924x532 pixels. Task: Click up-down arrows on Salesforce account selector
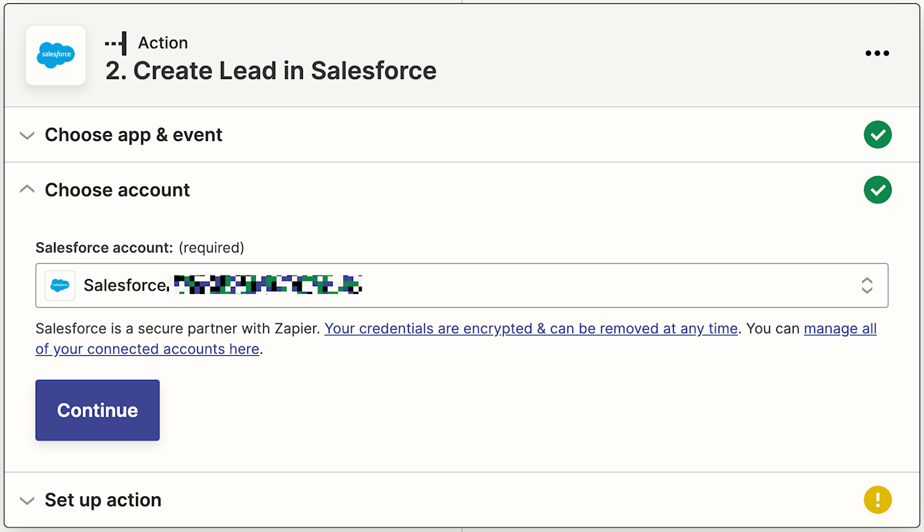point(867,285)
